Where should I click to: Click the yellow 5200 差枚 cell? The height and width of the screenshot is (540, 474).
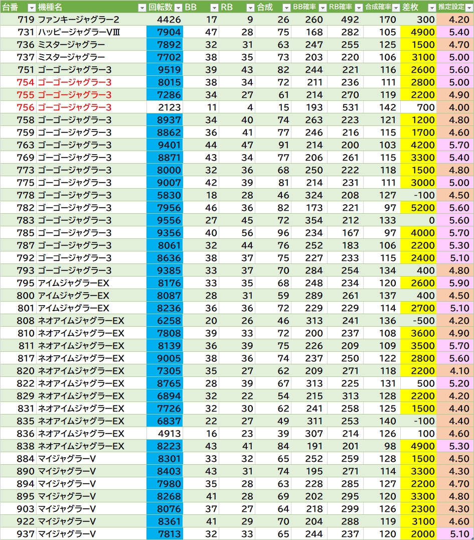point(419,208)
